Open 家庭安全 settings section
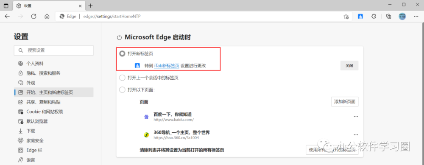 point(54,141)
